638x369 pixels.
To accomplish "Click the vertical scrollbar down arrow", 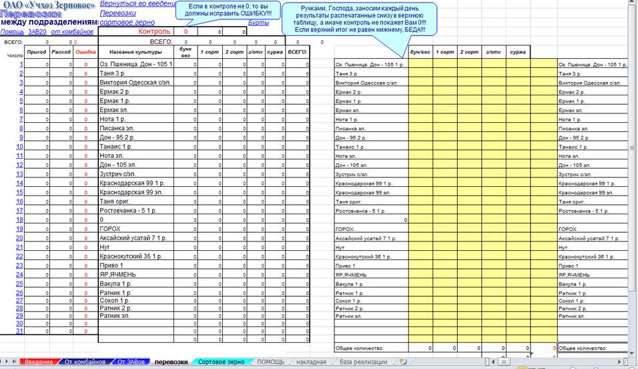I will tap(631, 353).
